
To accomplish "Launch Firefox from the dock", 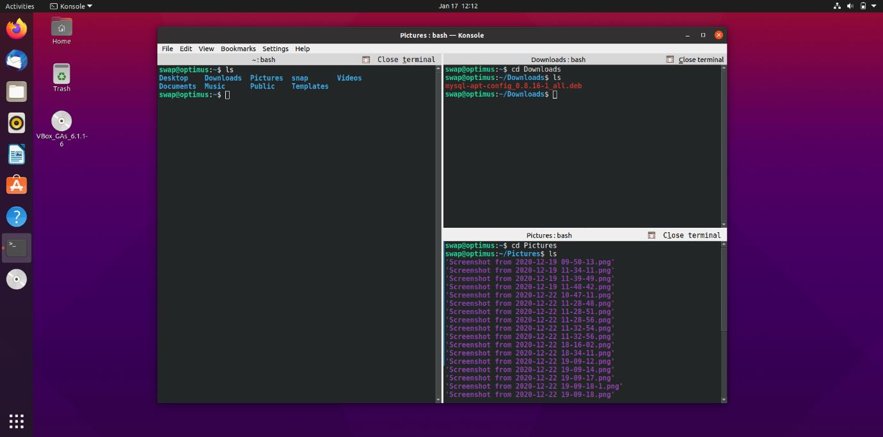I will click(17, 29).
